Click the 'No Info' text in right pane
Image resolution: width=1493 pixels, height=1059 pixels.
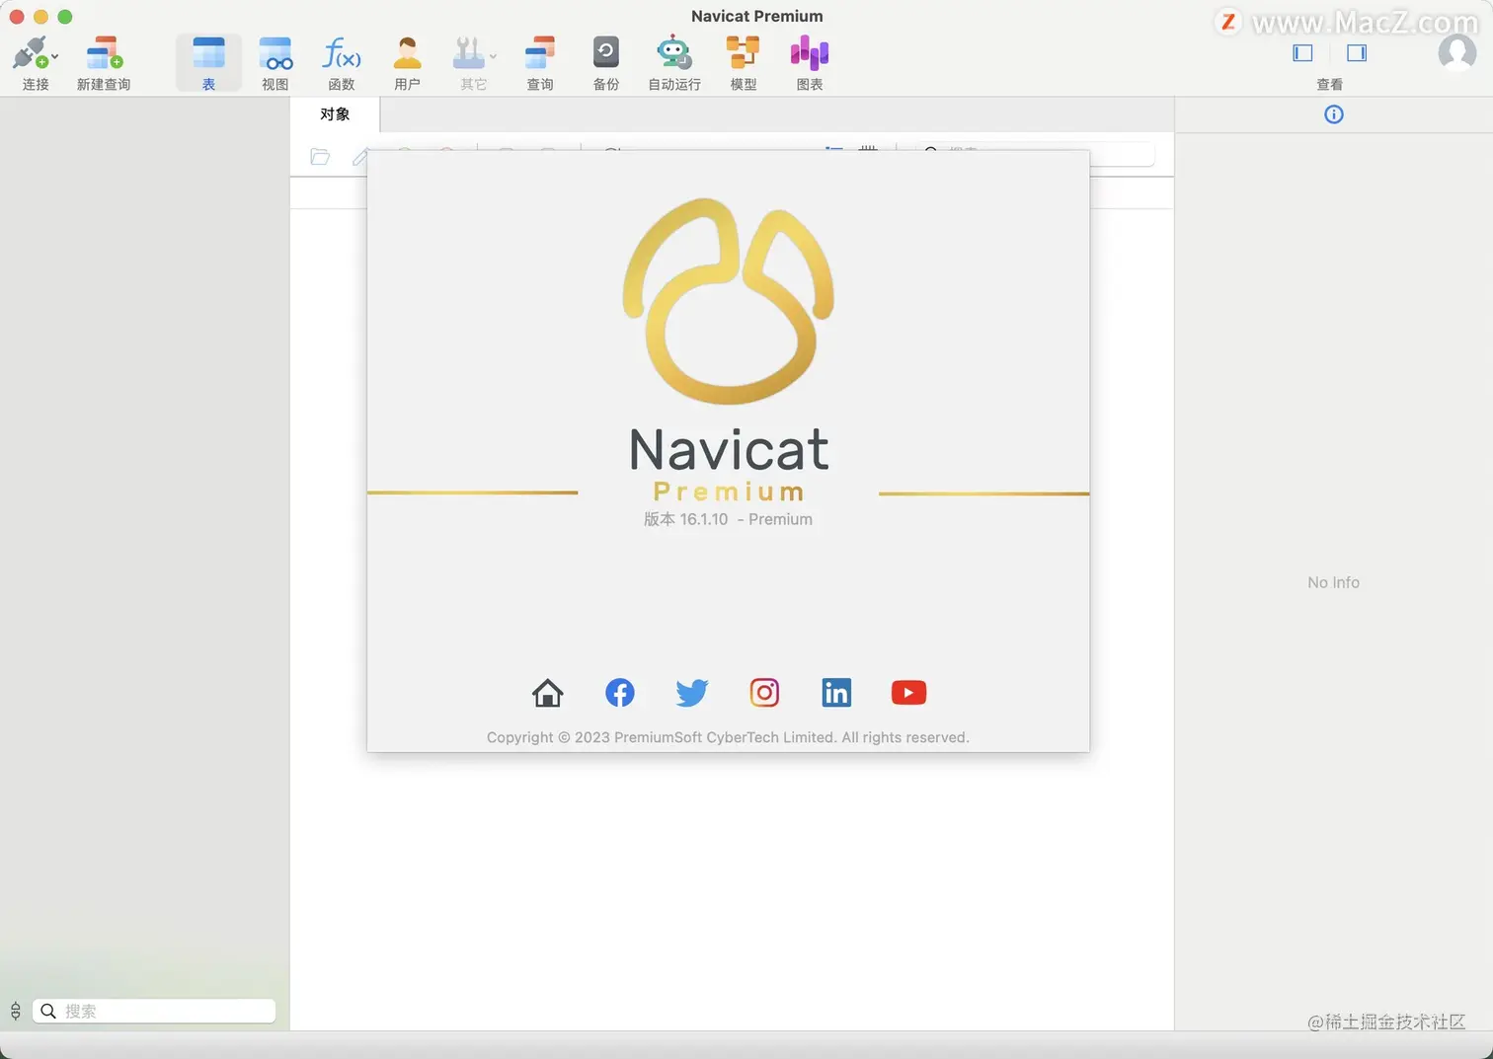(x=1333, y=582)
